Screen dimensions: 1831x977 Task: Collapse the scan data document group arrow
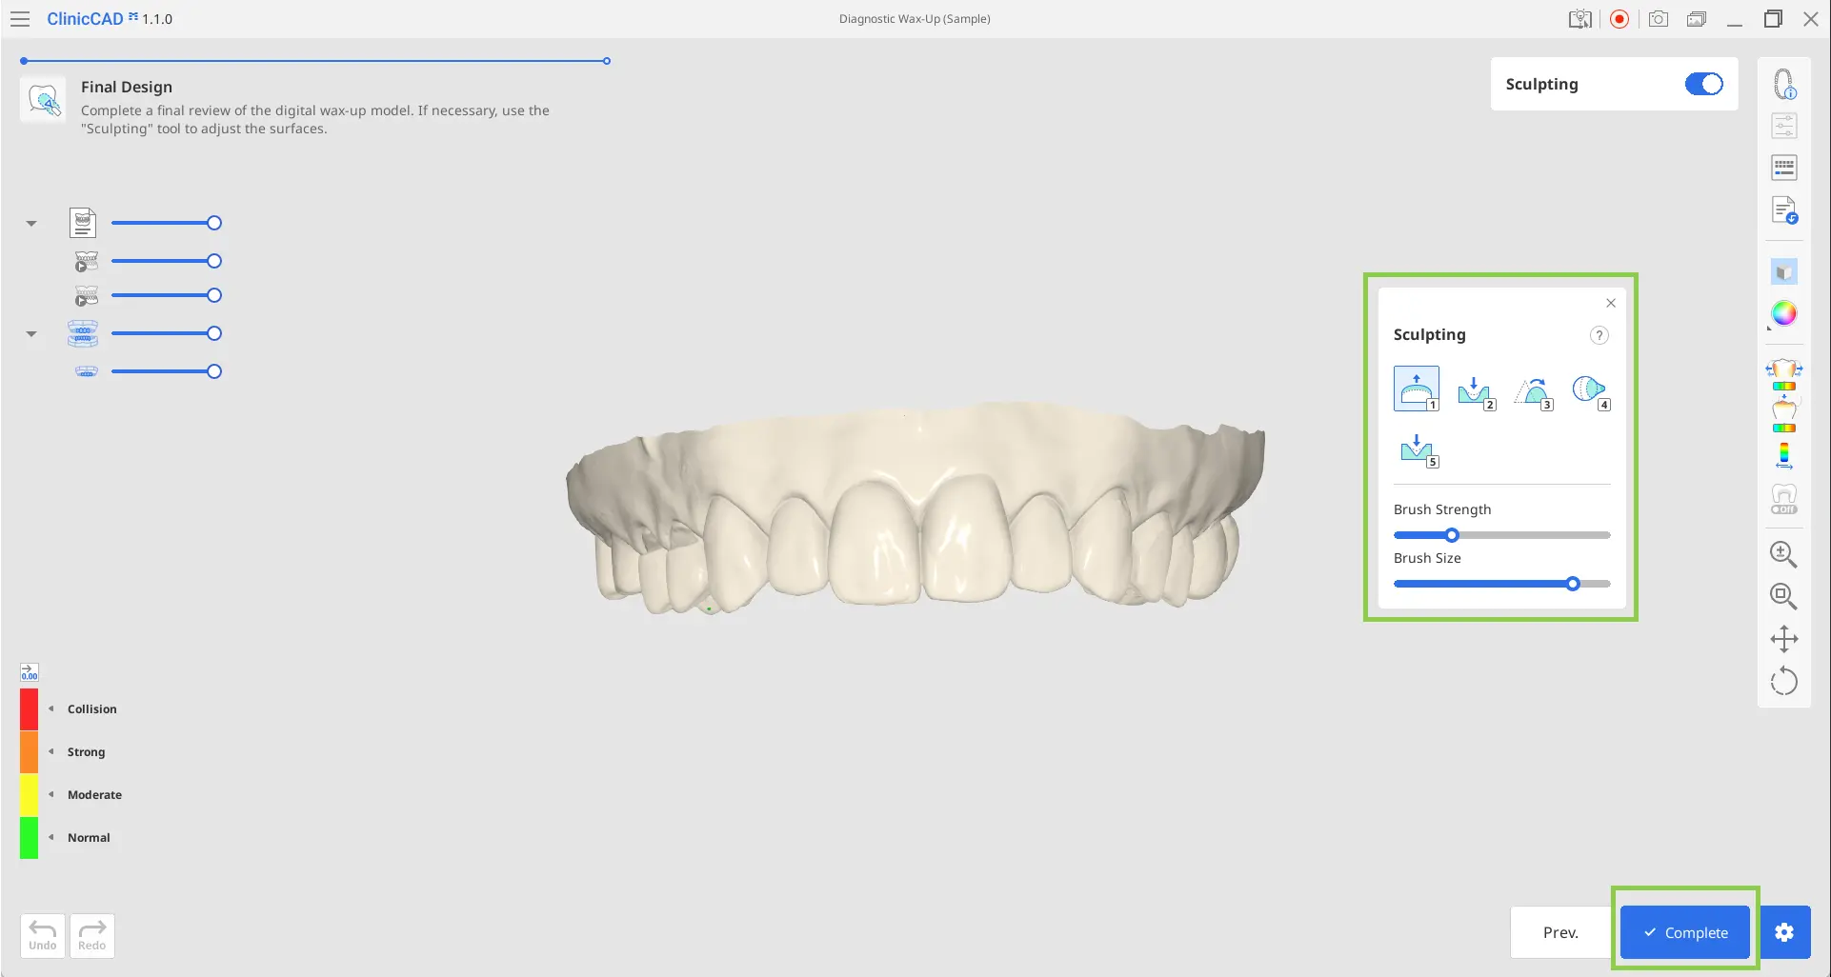tap(31, 224)
